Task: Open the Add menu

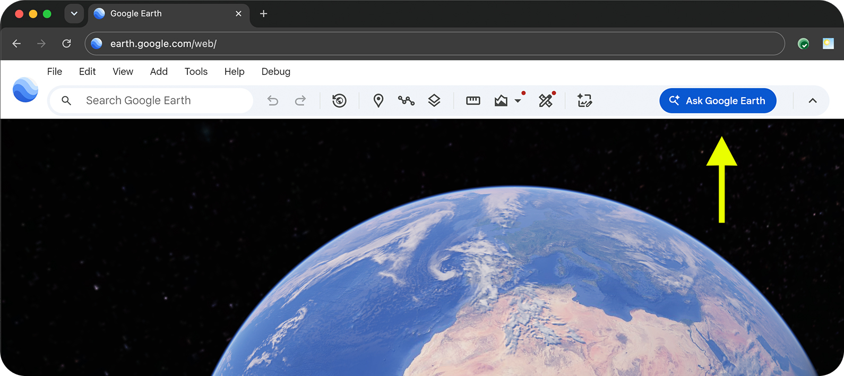Action: 159,71
